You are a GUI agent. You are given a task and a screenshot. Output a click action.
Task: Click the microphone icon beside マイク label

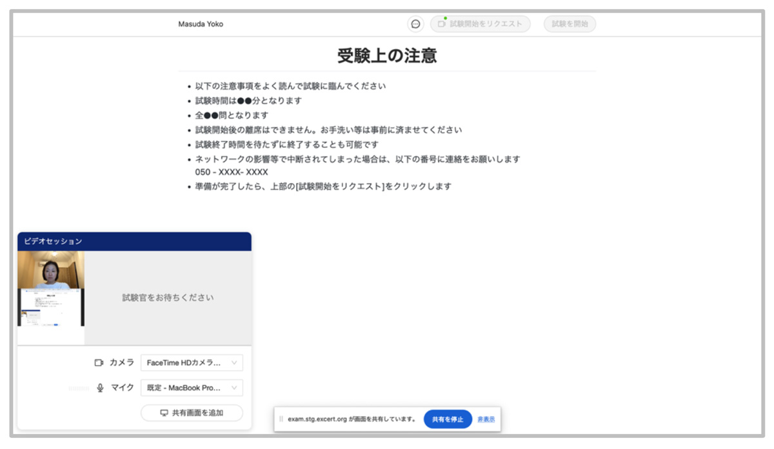(100, 388)
